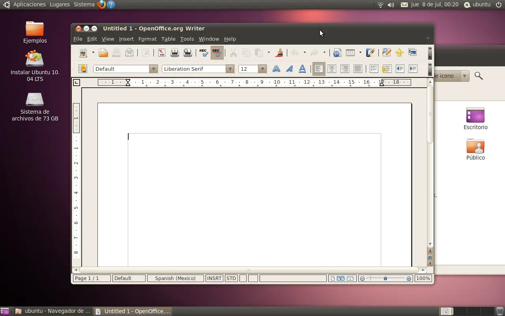The height and width of the screenshot is (316, 505).
Task: Toggle Bullets list on
Action: point(387,69)
